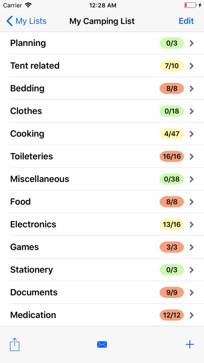Viewport: 204px width, 363px height.
Task: Open the Electronics category row
Action: pyautogui.click(x=102, y=225)
